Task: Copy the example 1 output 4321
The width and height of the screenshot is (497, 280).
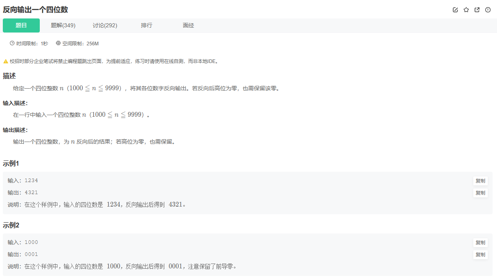Action: click(480, 193)
